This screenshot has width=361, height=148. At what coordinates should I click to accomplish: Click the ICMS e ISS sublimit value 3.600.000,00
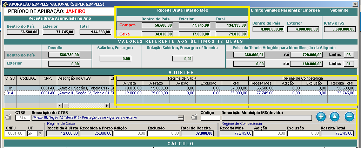pos(340,29)
